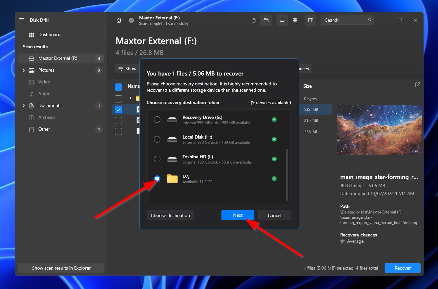Expand the folder row in file list
438x289 pixels.
[x=130, y=98]
